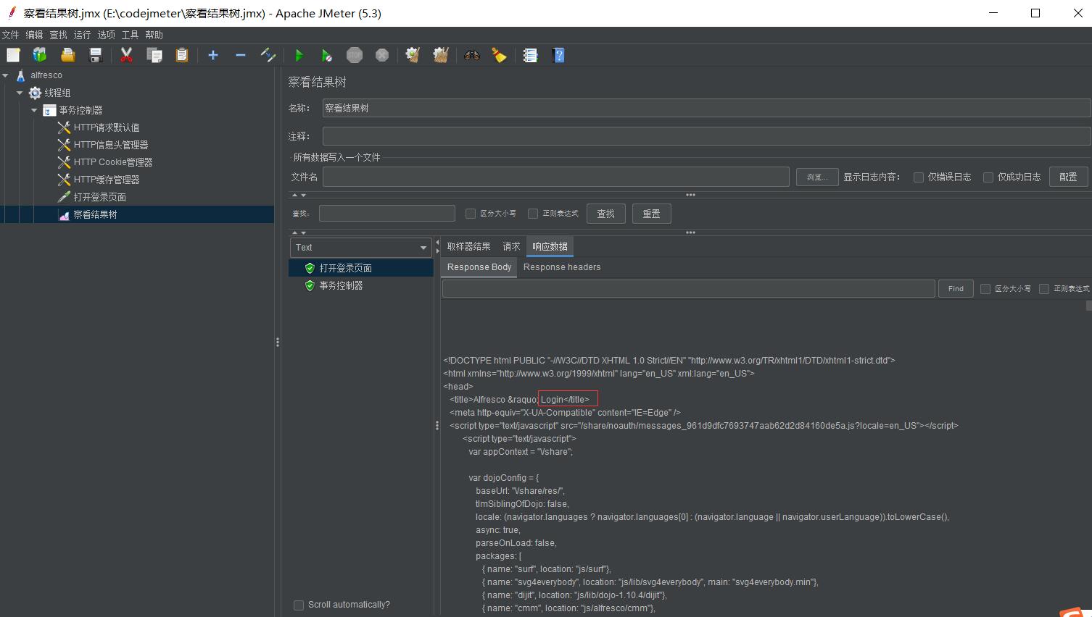Open the 文件 menu
The image size is (1092, 617).
(11, 35)
